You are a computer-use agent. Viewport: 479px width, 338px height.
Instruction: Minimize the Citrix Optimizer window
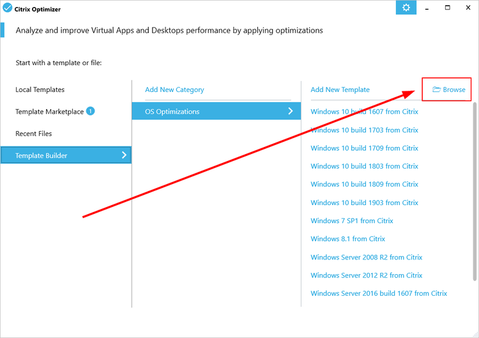pyautogui.click(x=427, y=8)
